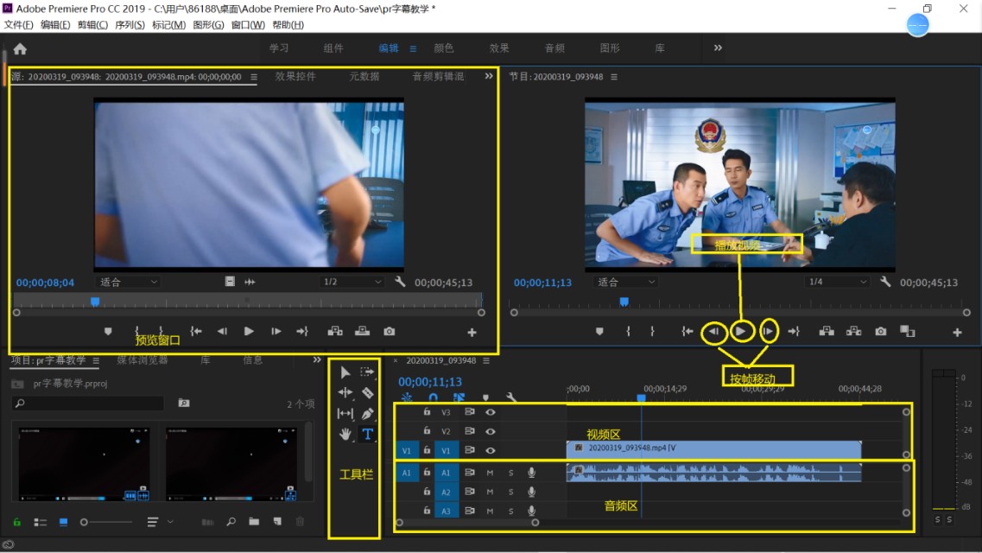Click the 媒体浏览器 panel tab
The image size is (982, 553).
tap(143, 360)
